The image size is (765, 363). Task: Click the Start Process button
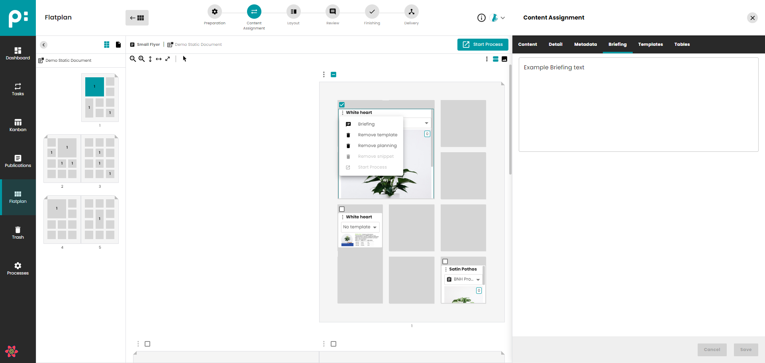pos(483,45)
